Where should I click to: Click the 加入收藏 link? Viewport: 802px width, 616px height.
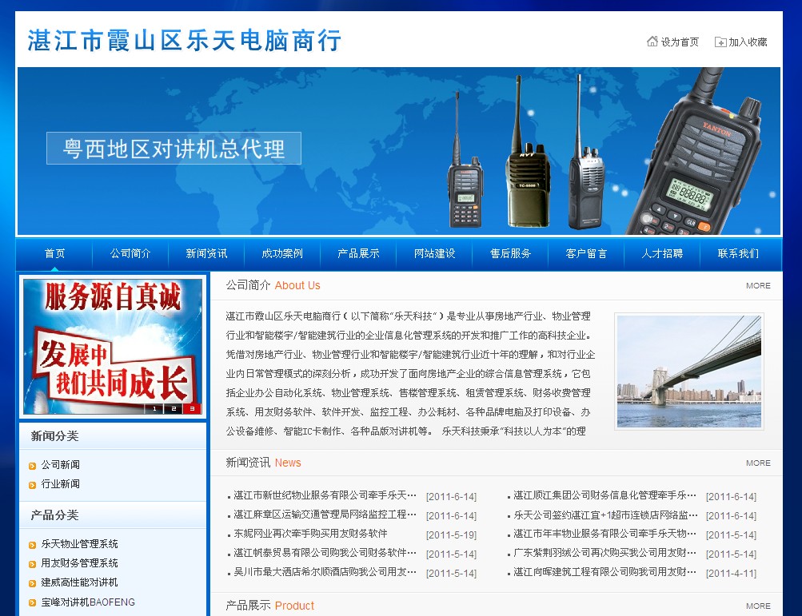(x=748, y=42)
